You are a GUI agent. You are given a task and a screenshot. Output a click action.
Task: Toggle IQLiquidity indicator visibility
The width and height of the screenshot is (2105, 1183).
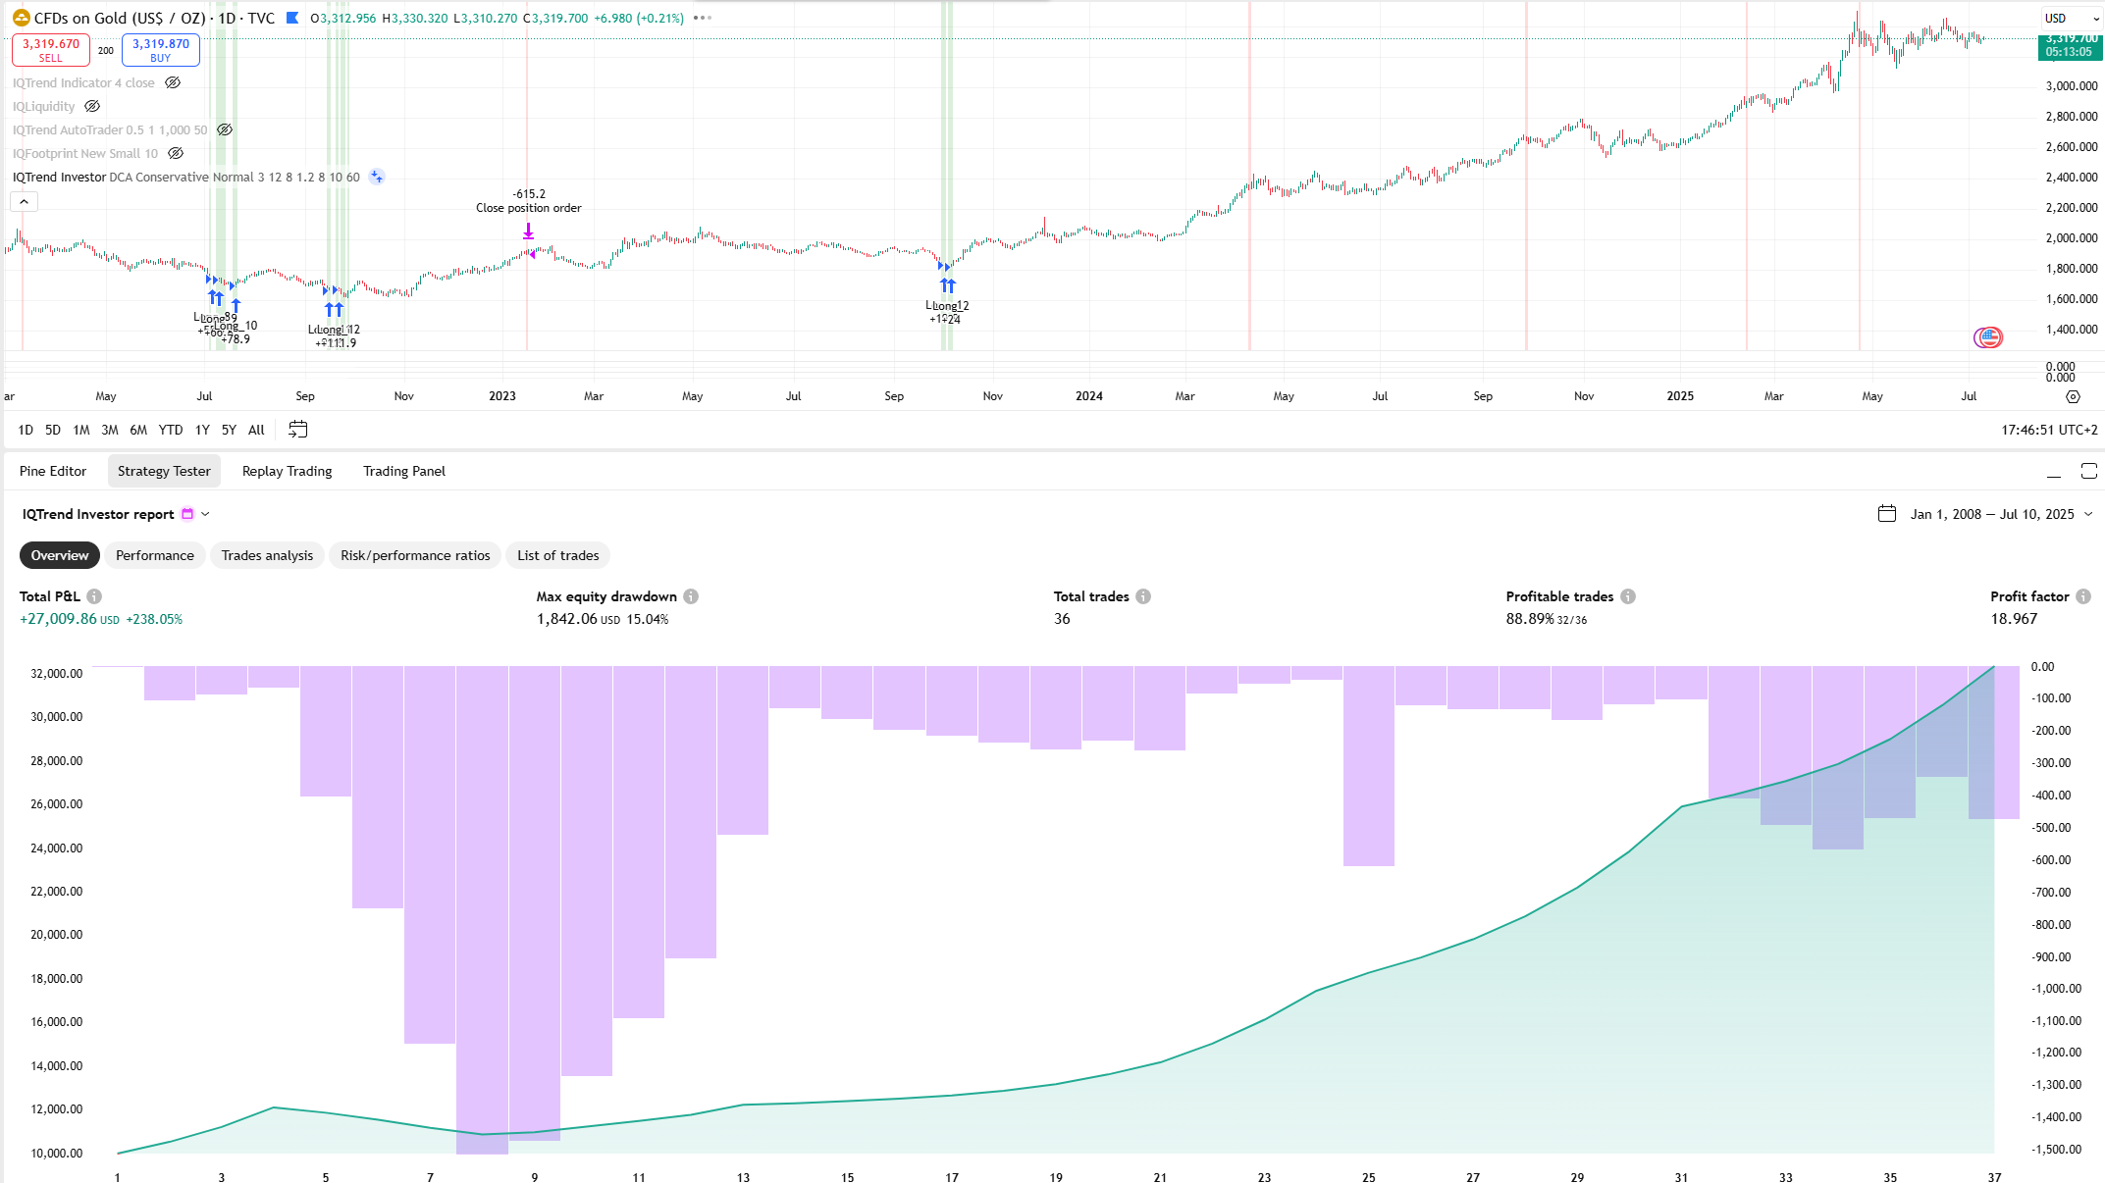click(92, 106)
